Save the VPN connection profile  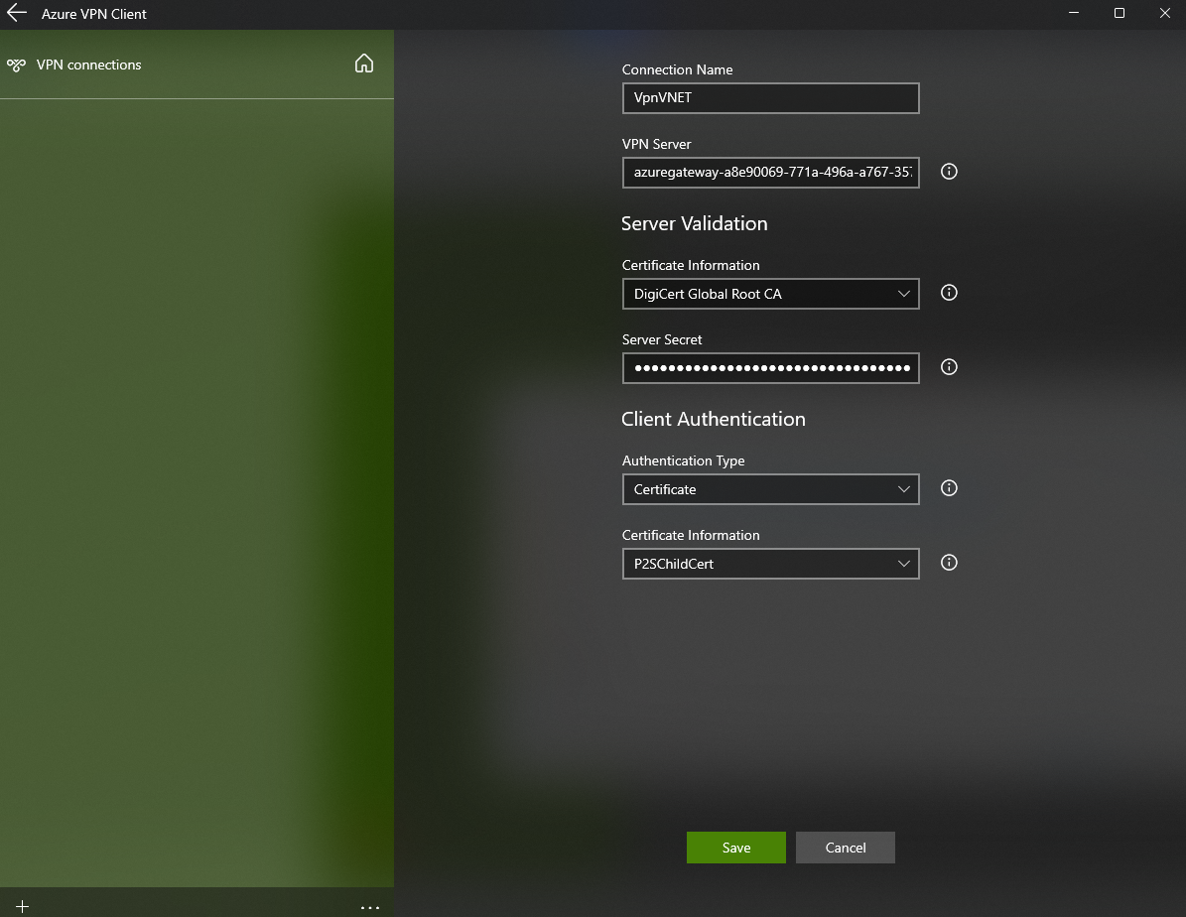[736, 848]
